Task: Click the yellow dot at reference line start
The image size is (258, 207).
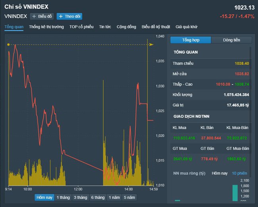Action: click(x=8, y=44)
